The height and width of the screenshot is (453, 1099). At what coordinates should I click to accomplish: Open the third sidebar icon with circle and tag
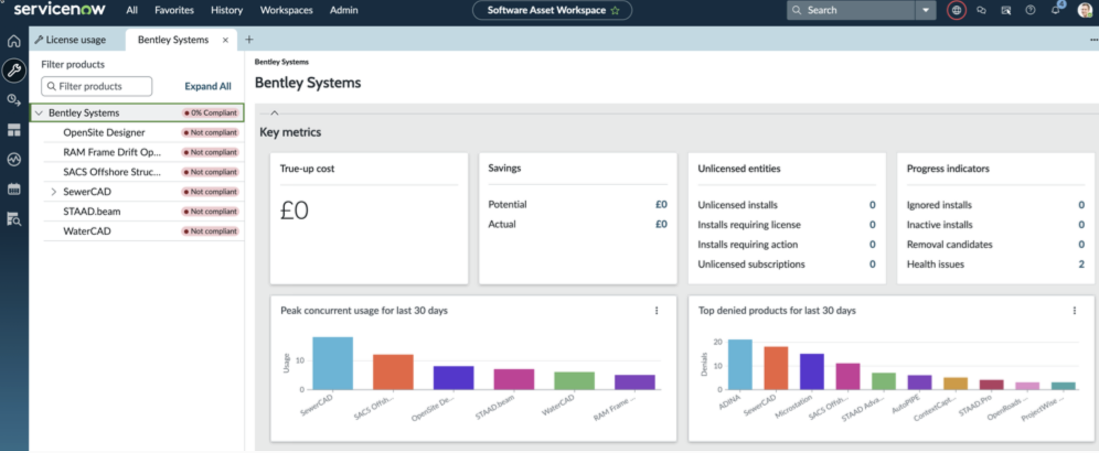tap(14, 100)
